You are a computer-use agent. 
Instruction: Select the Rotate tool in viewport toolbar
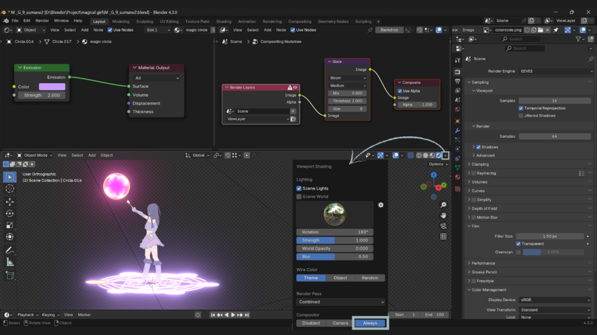point(10,213)
